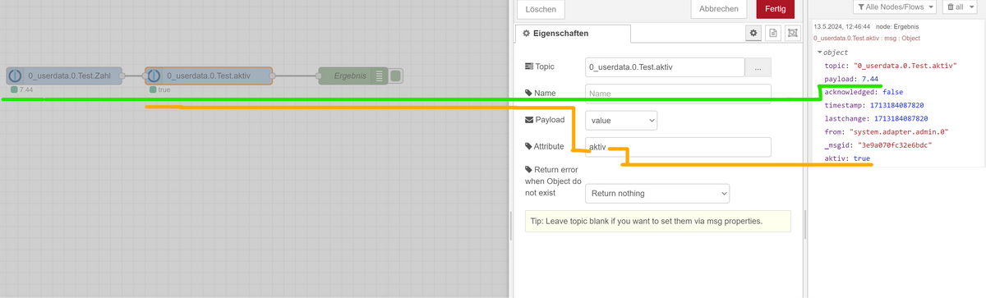Click ioBroker icon on Test.aktiv node
The image size is (986, 298).
tap(154, 76)
